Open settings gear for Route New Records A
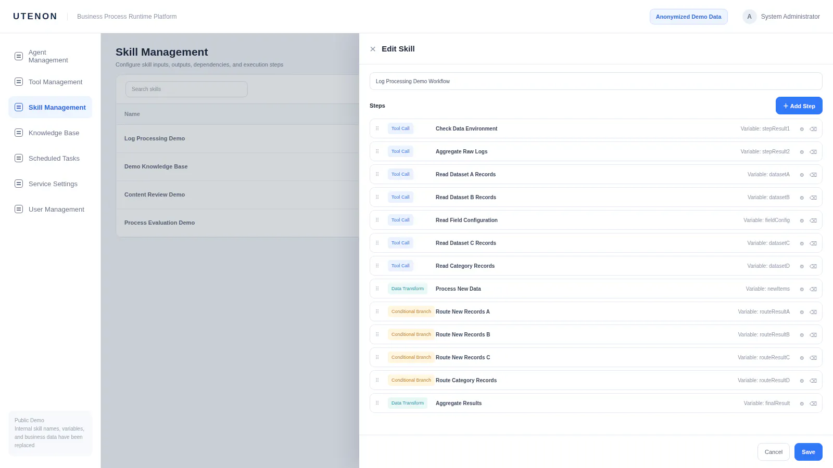The height and width of the screenshot is (468, 833). pos(802,312)
